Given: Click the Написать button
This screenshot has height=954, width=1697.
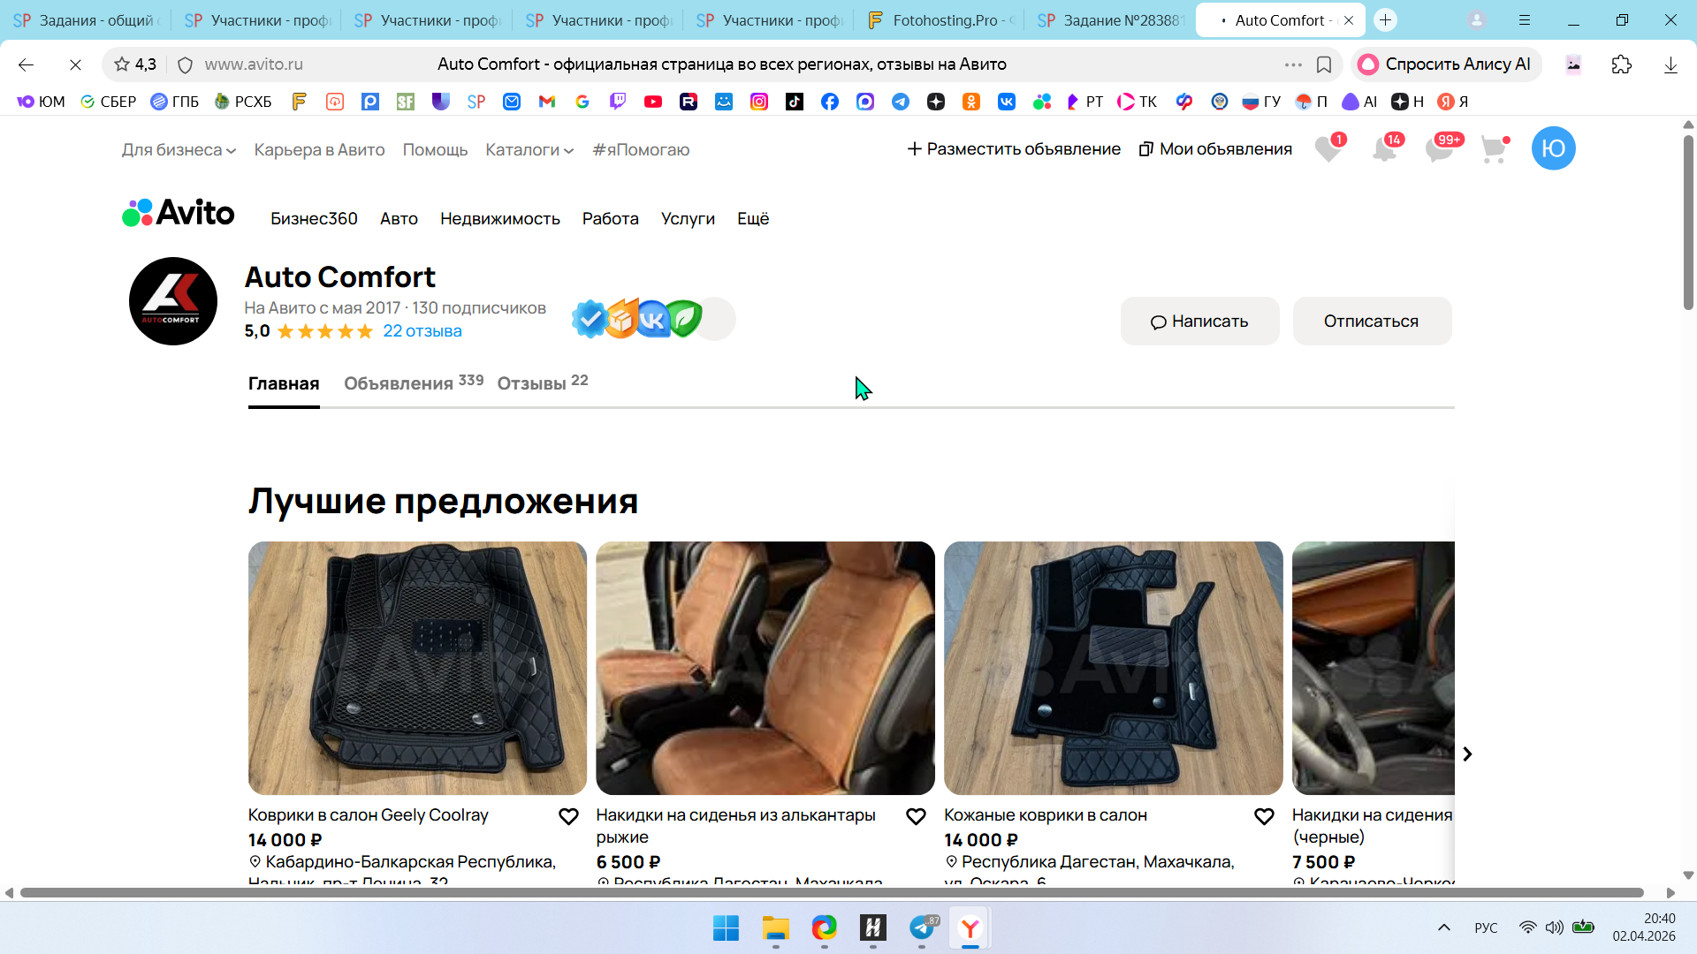Looking at the screenshot, I should [1199, 322].
